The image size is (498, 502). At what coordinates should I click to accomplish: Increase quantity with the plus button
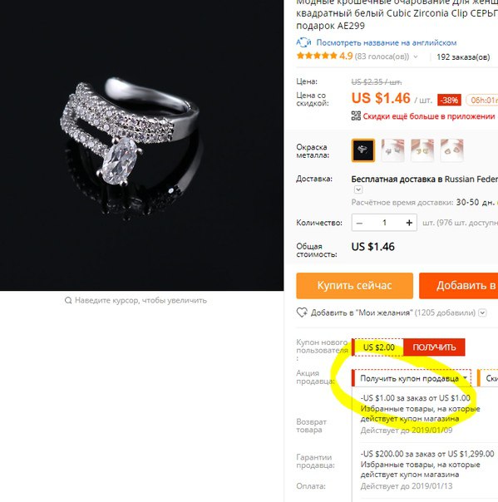click(409, 223)
